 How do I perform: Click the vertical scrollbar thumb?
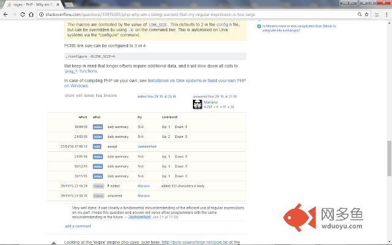(390, 158)
